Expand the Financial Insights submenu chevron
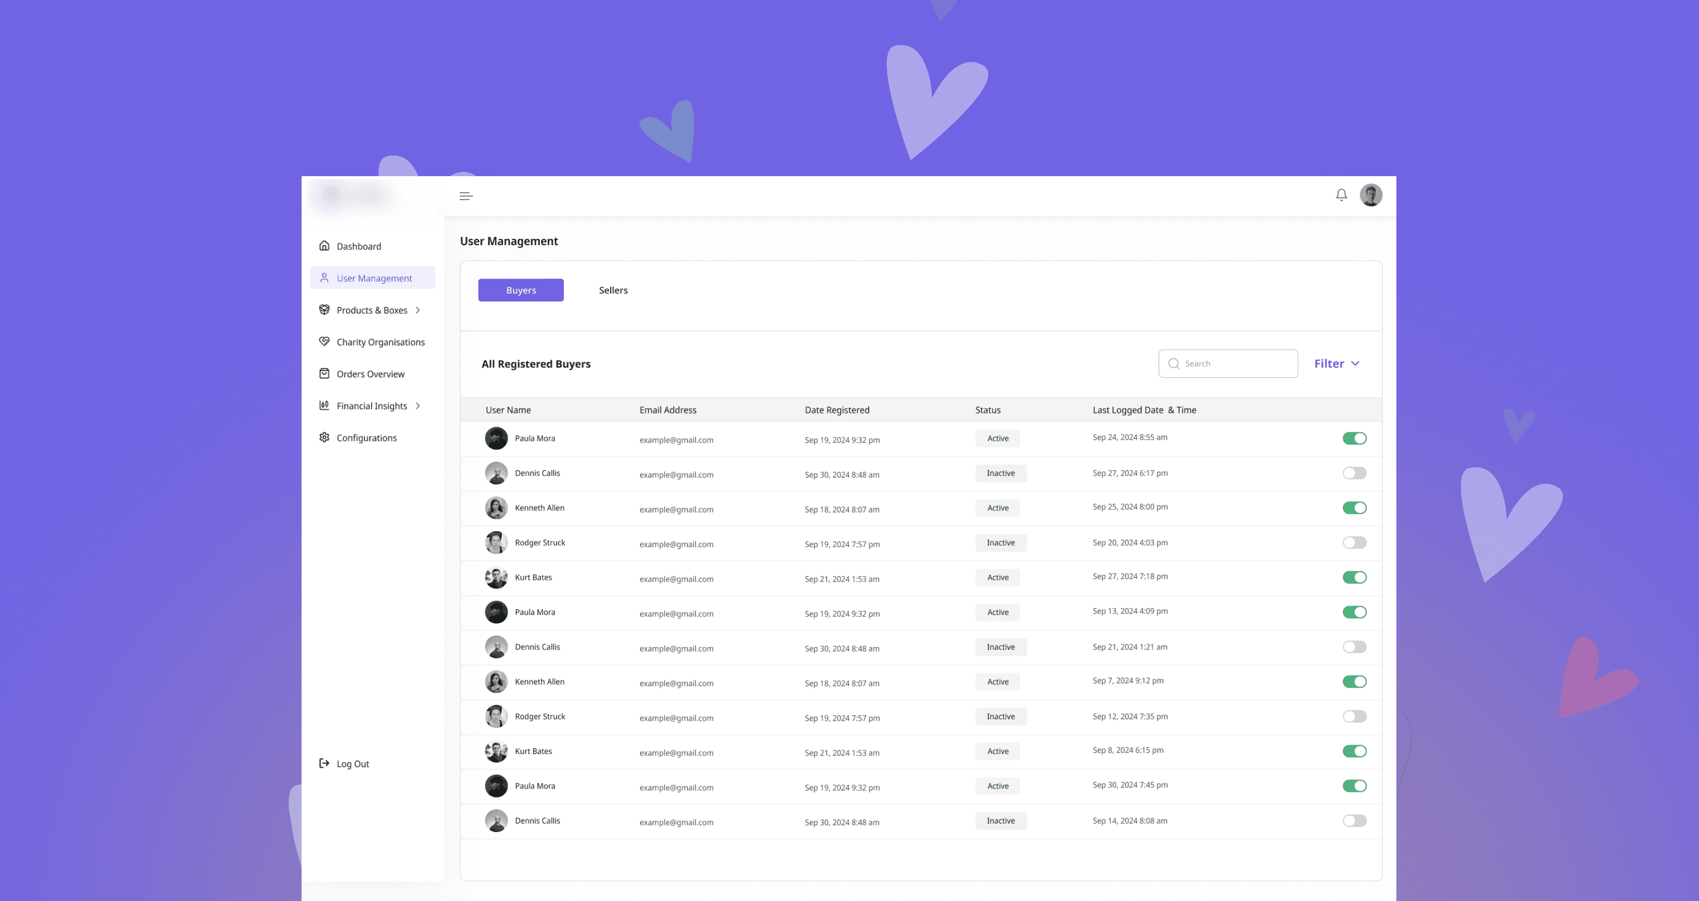Image resolution: width=1699 pixels, height=901 pixels. click(417, 406)
